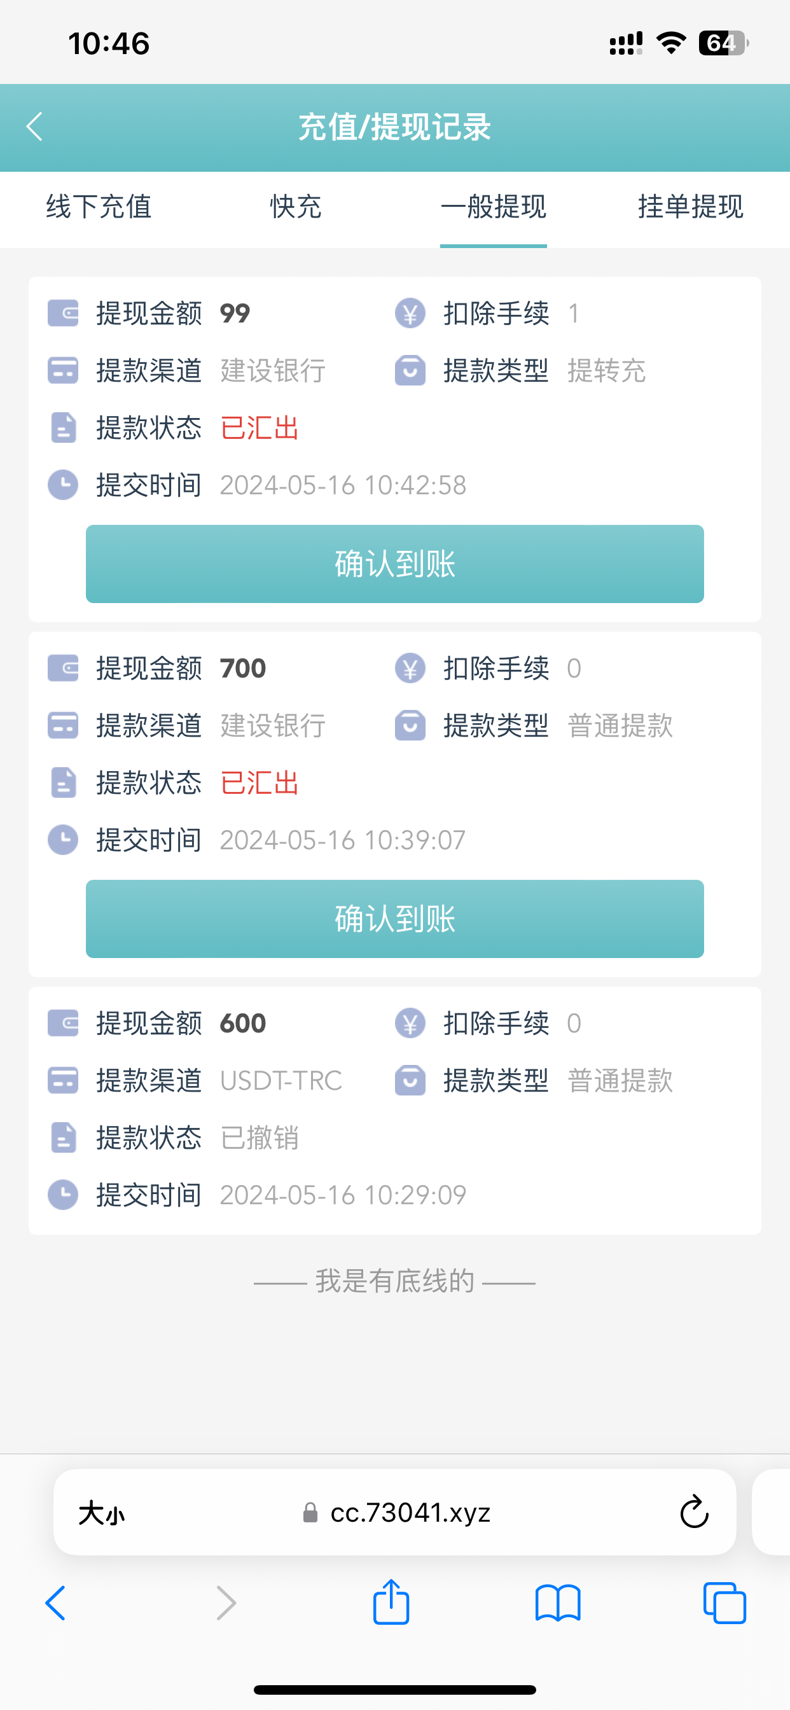Screen dimensions: 790x1710
Task: Open the 挂单提现 tab
Action: click(x=690, y=207)
